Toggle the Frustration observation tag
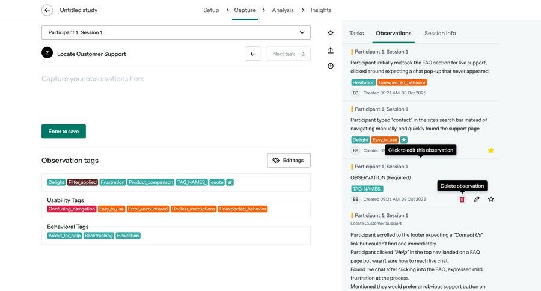The image size is (541, 291). coord(112,182)
